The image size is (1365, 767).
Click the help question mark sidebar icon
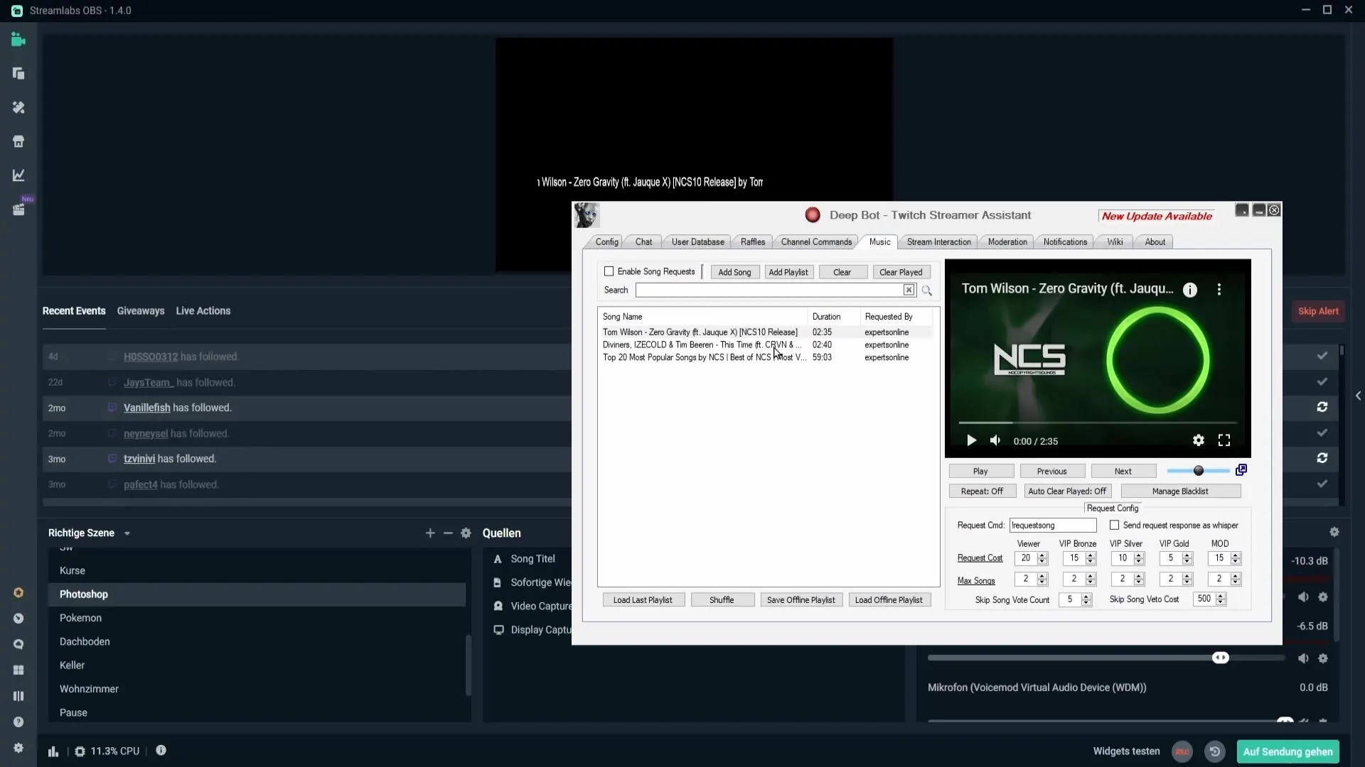tap(18, 722)
